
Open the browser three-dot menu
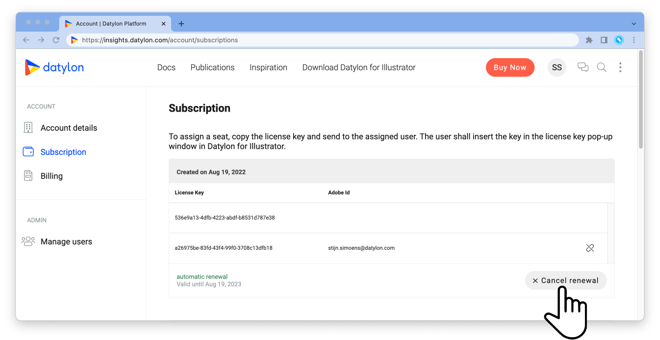[x=634, y=40]
